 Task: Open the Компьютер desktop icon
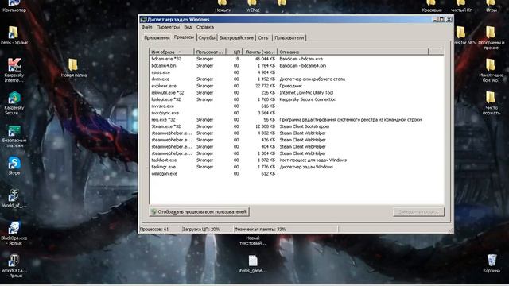[14, 3]
